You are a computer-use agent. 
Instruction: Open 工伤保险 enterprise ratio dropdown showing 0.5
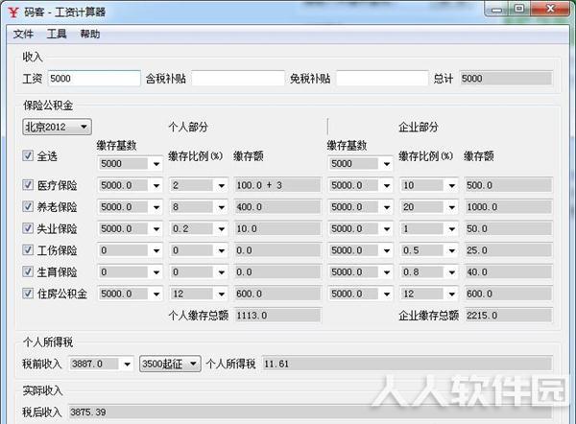point(429,250)
